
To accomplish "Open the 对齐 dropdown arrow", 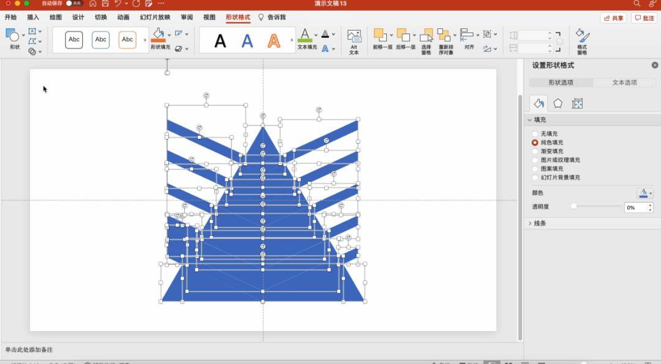I will coord(477,35).
